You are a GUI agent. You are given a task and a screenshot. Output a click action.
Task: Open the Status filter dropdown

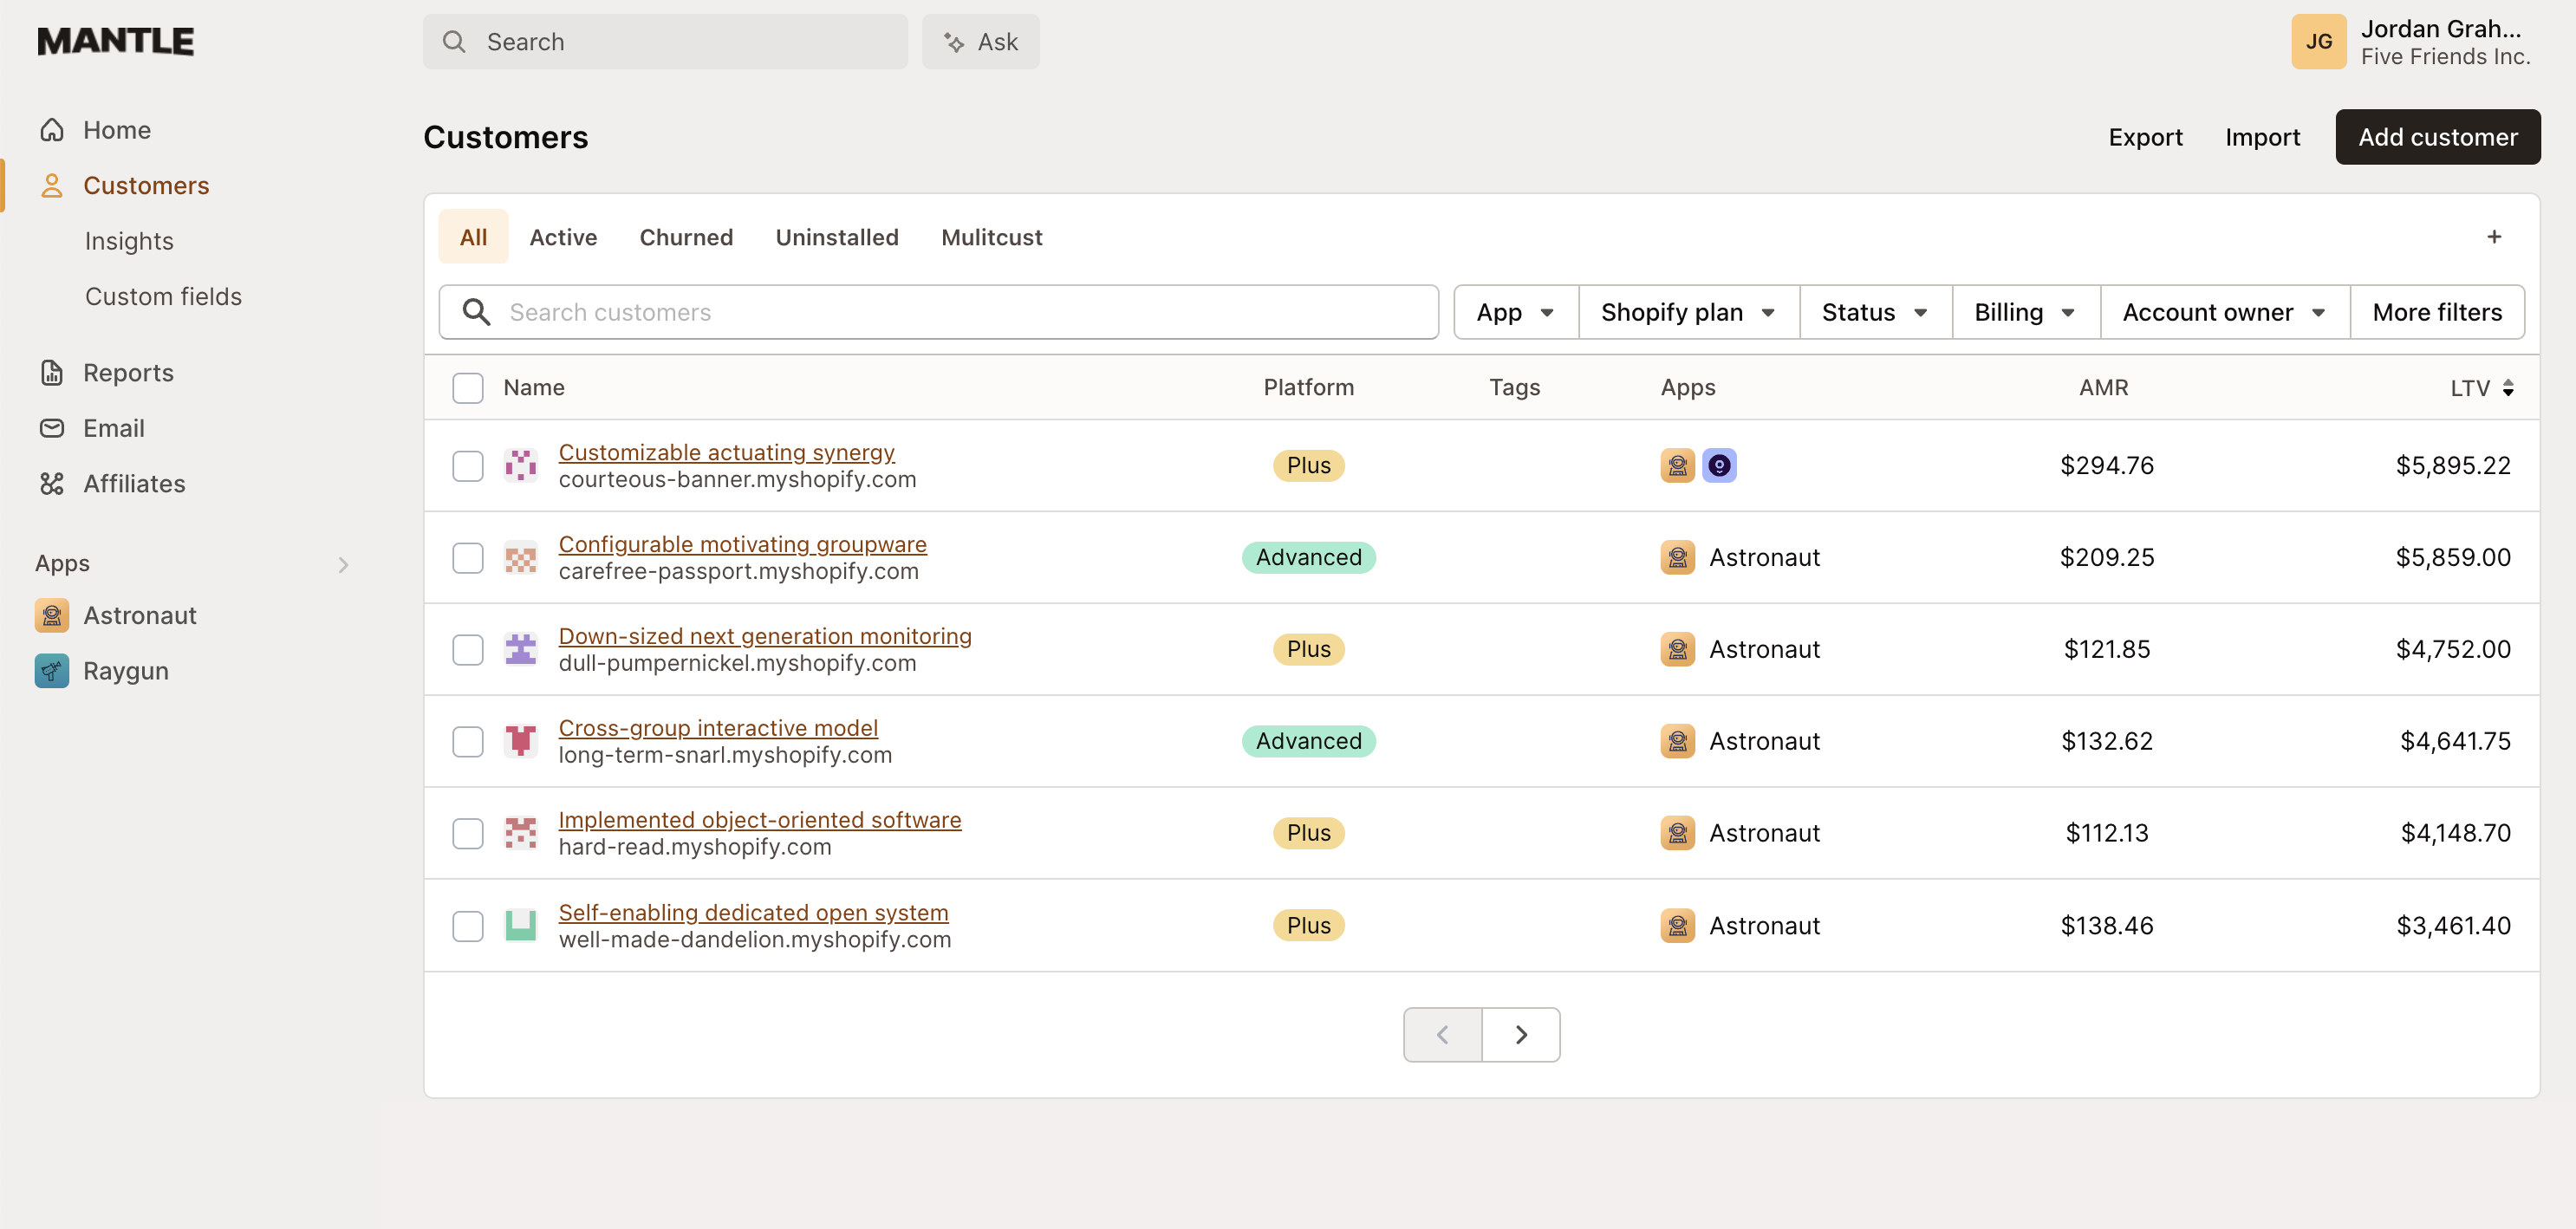point(1875,312)
